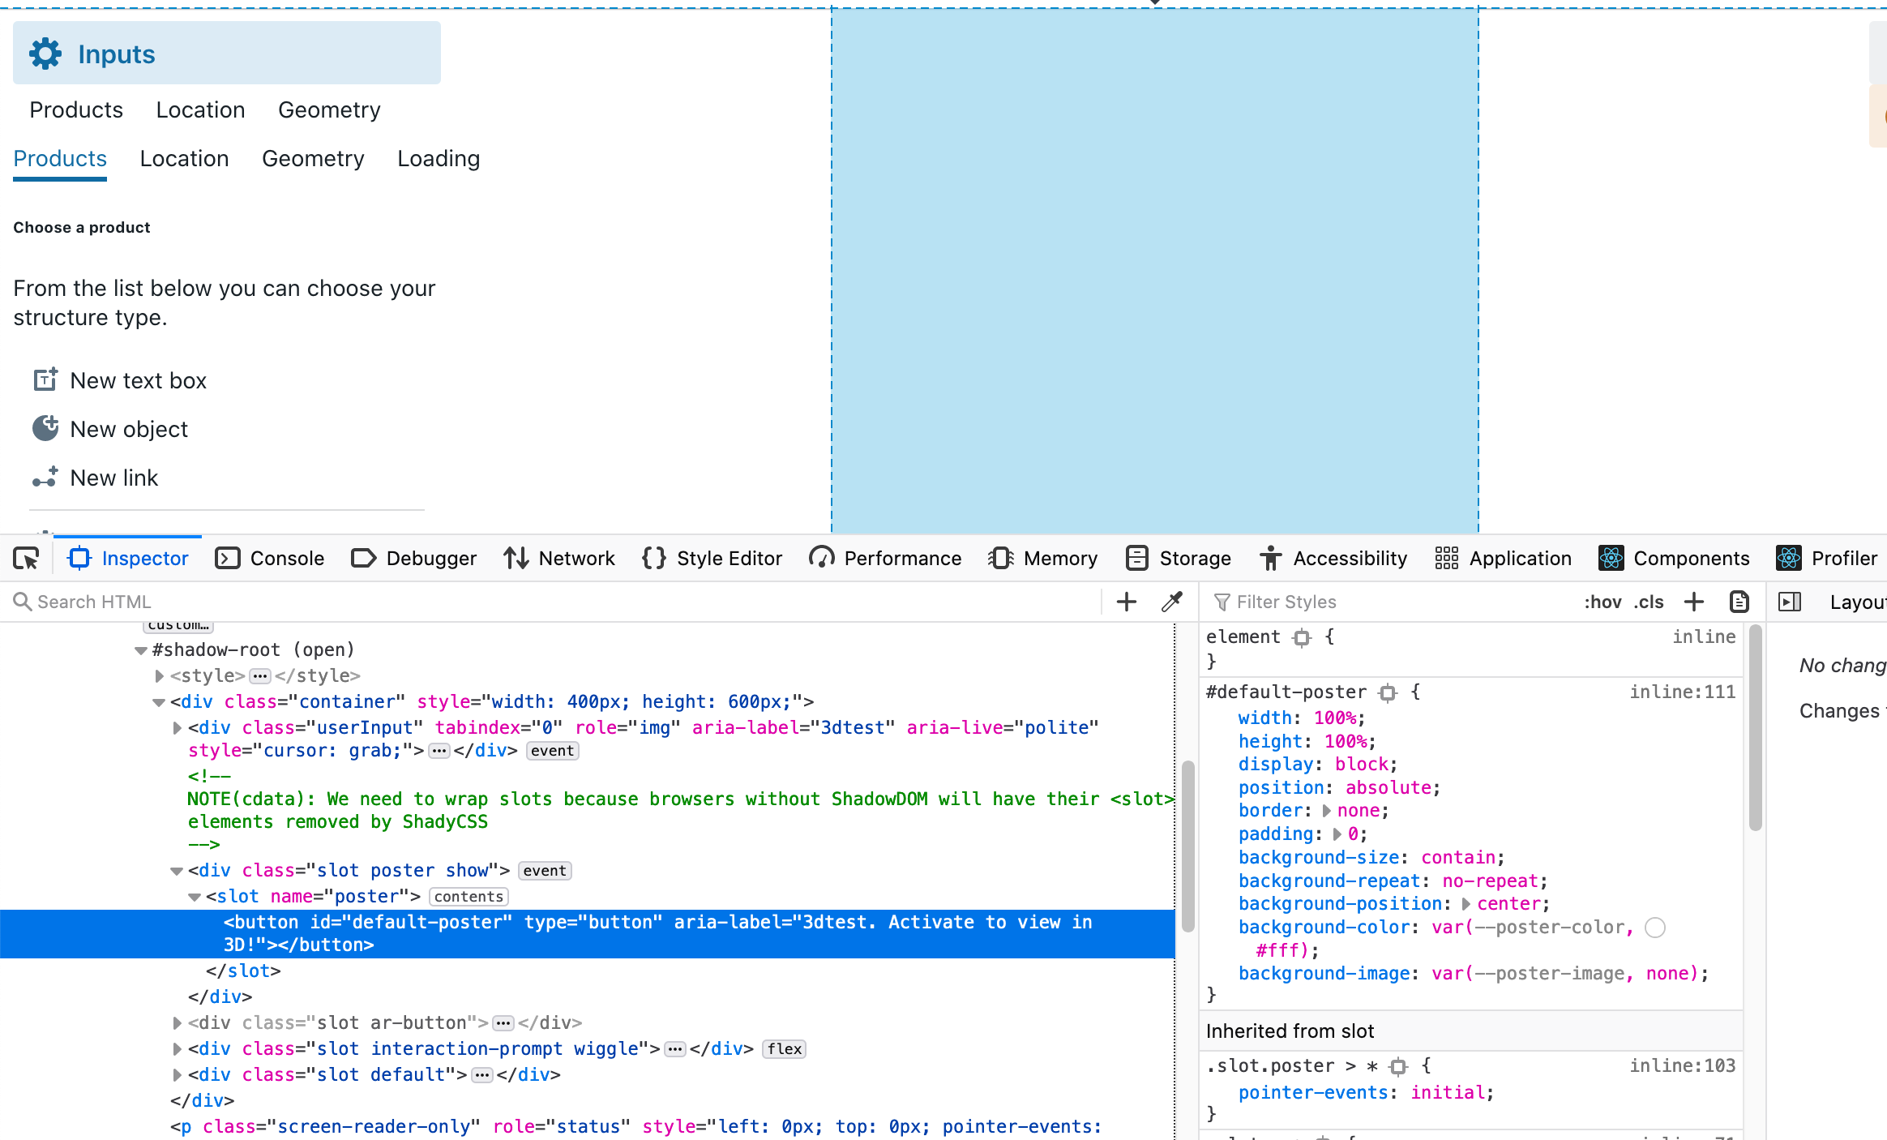
Task: Open the Style Editor tab
Action: coord(712,558)
